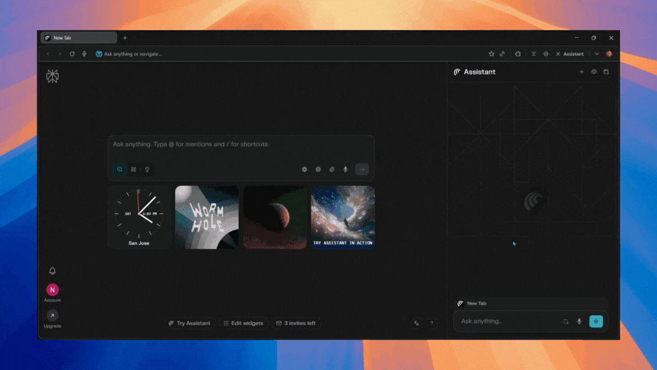Bookmark the page with the star icon
Image resolution: width=657 pixels, height=370 pixels.
click(x=491, y=54)
